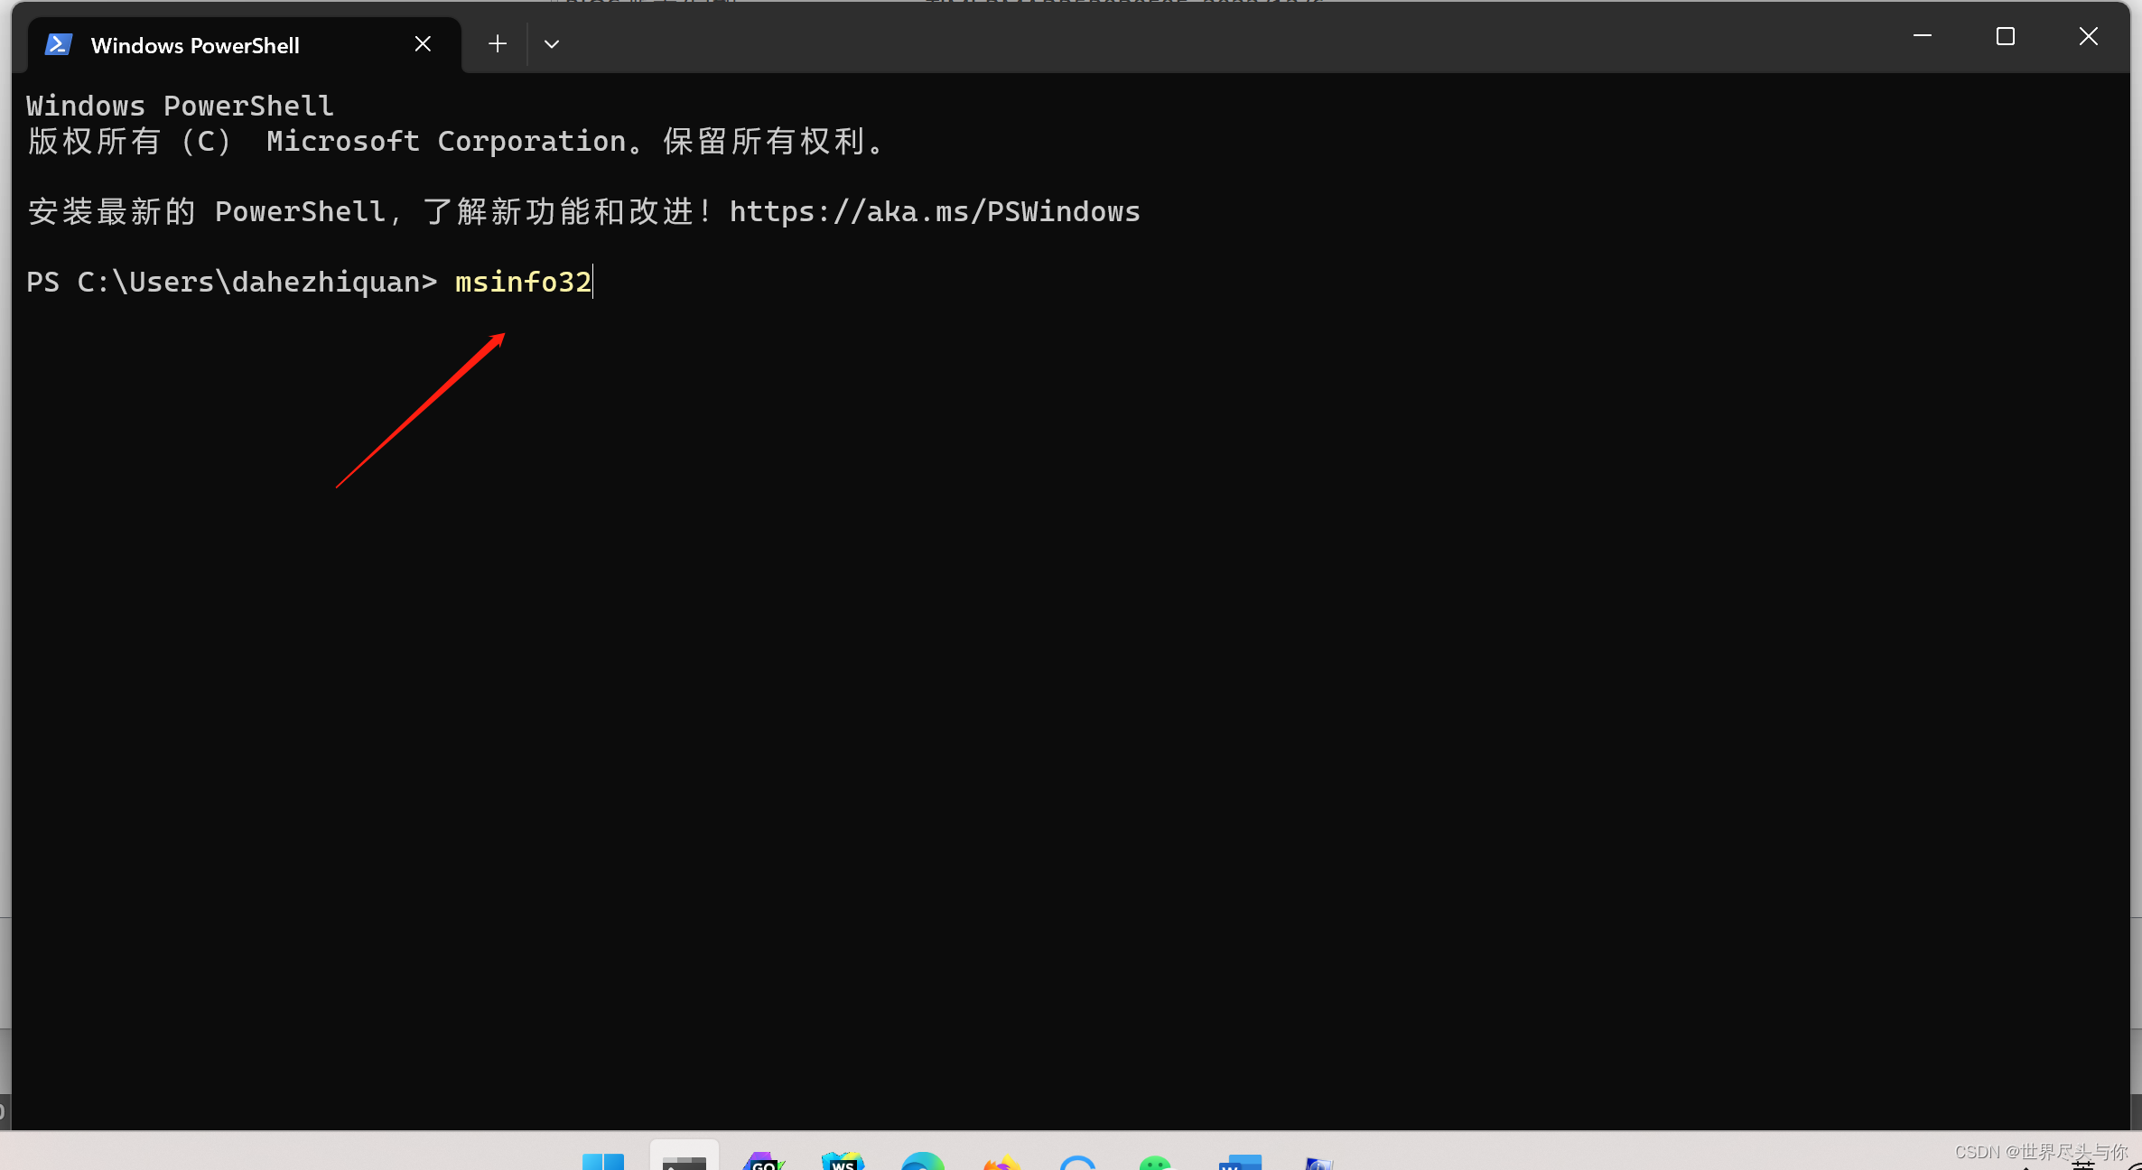The width and height of the screenshot is (2142, 1170).
Task: Open GoLand from the taskbar
Action: click(x=764, y=1160)
